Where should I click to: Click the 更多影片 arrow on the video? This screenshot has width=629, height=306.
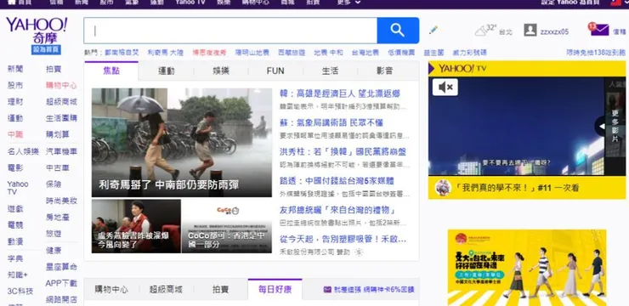[x=602, y=127]
